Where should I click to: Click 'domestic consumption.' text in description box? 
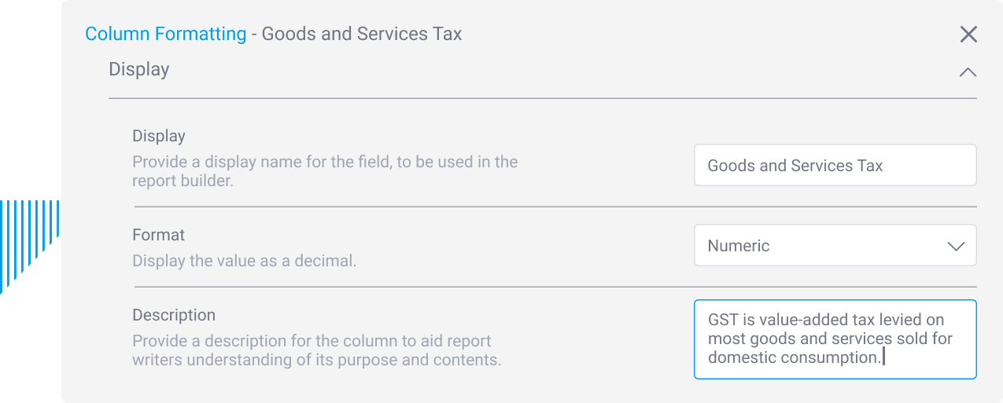click(x=793, y=357)
